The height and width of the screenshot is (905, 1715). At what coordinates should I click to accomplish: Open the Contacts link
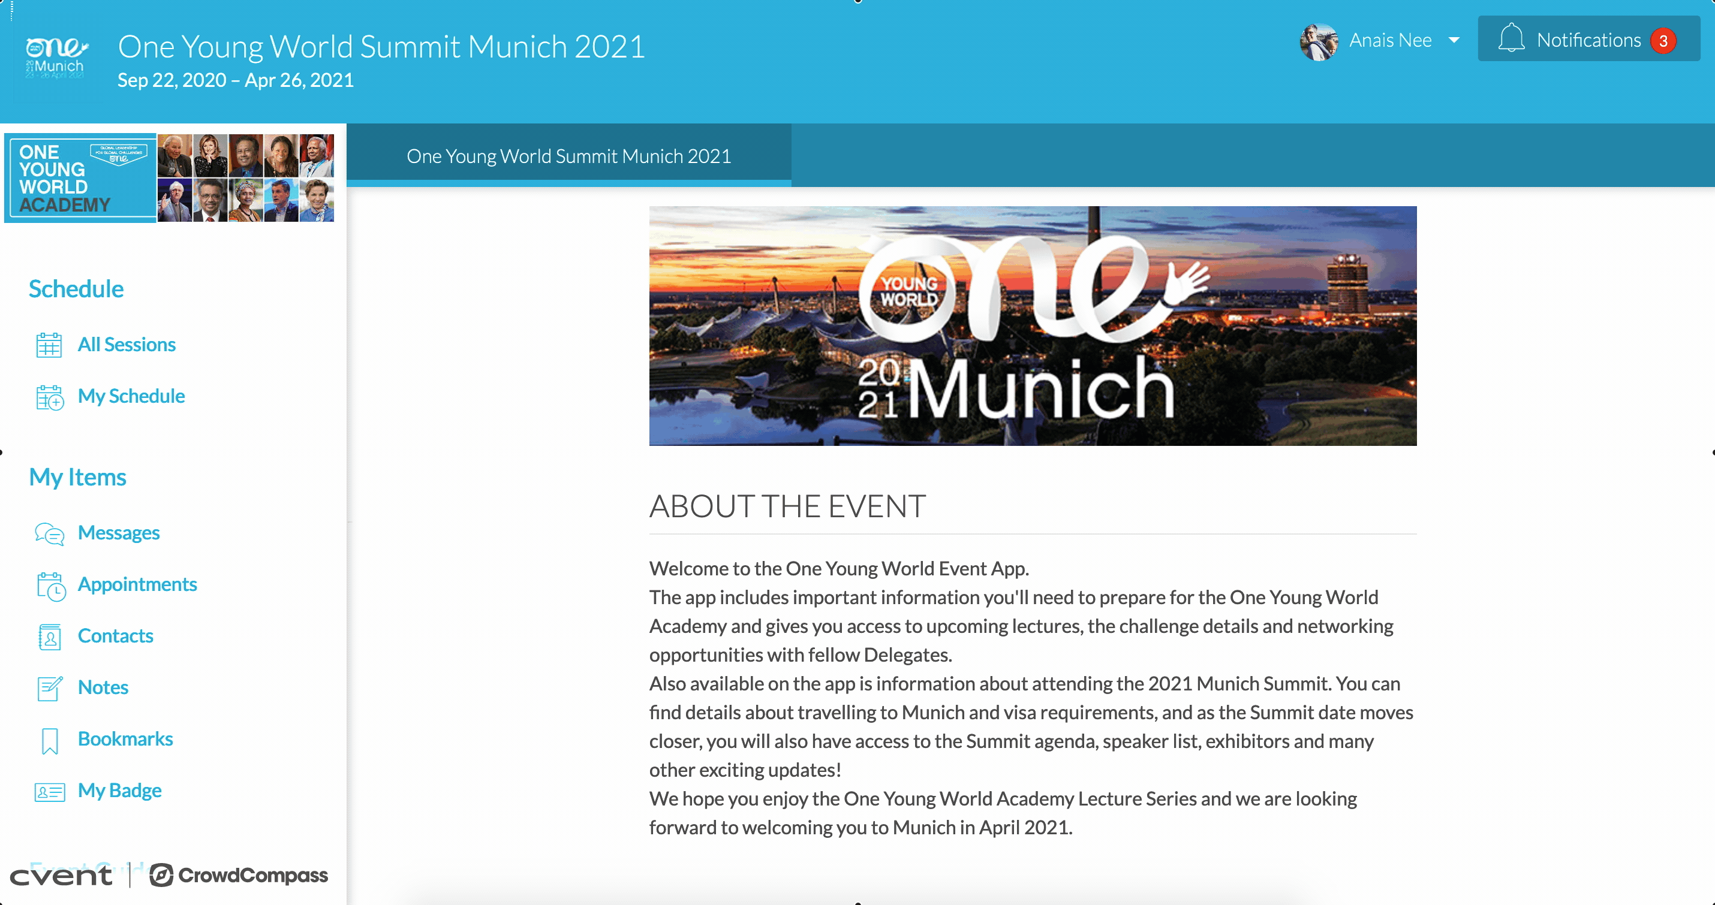115,636
